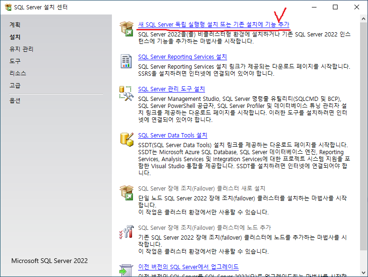Screen dimensions: 368x277
Task: Click the upgrade from previous version icon
Action: 126,270
